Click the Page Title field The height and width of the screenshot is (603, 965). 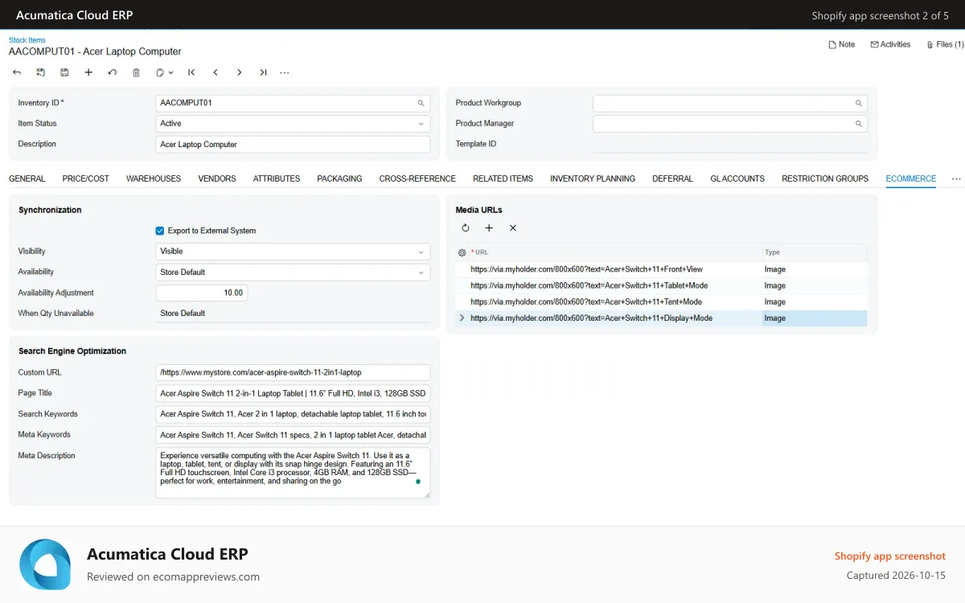(293, 393)
